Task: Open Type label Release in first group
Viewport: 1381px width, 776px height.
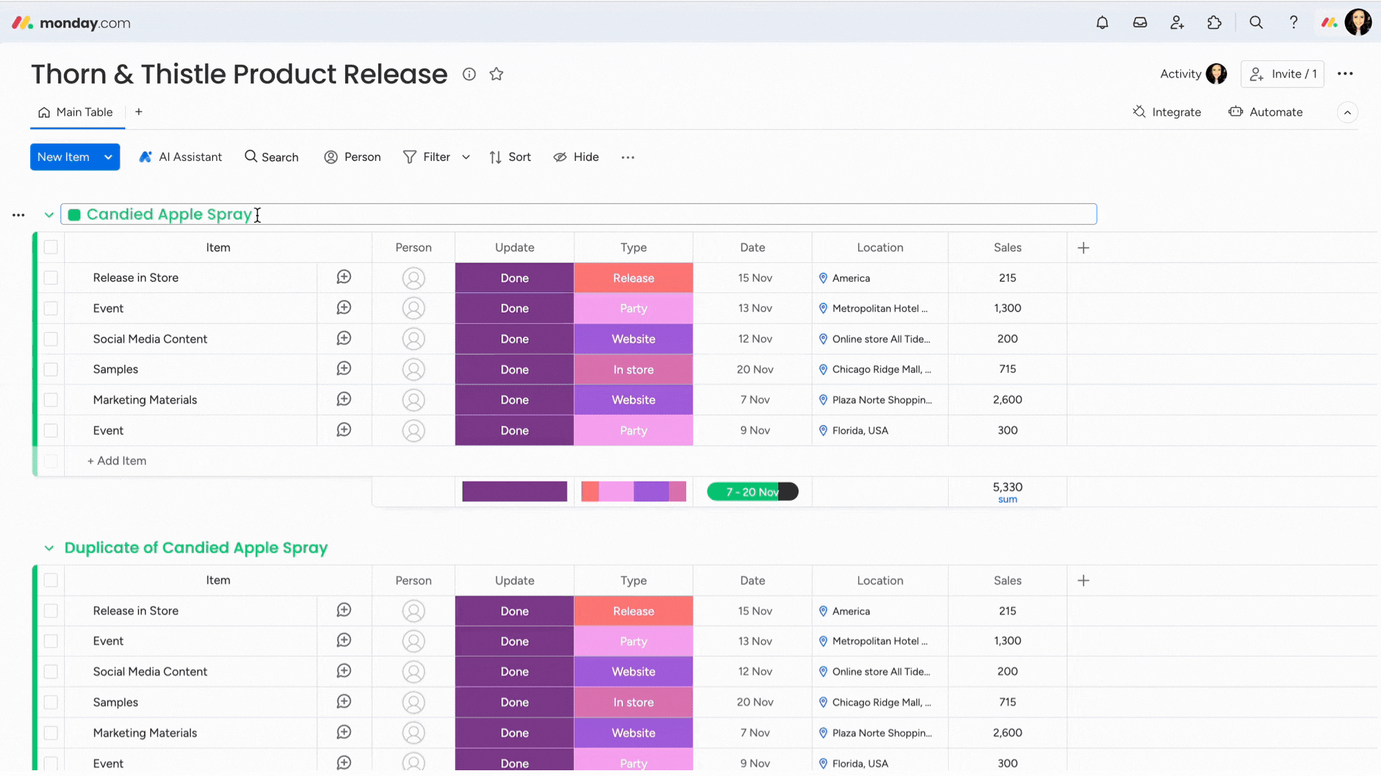Action: (634, 278)
